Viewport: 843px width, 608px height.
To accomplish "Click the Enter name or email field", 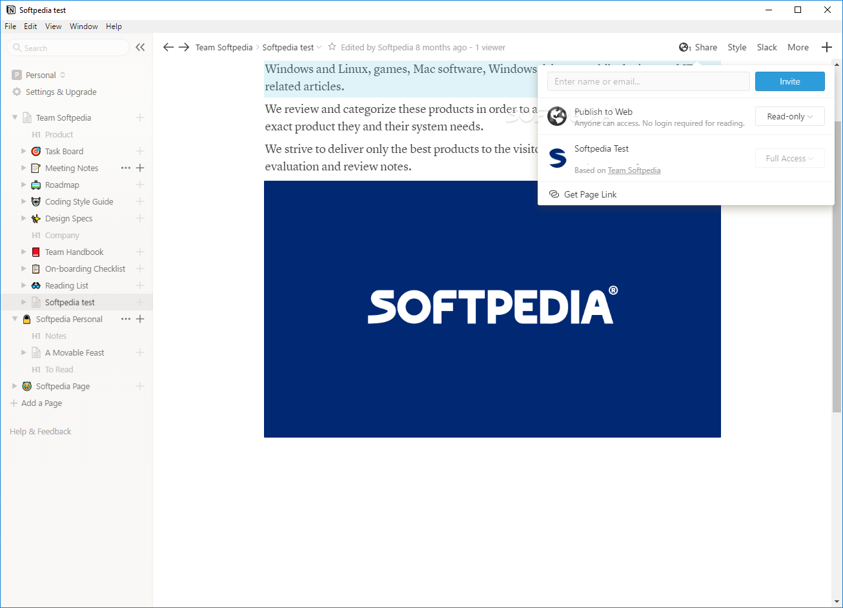I will [649, 81].
